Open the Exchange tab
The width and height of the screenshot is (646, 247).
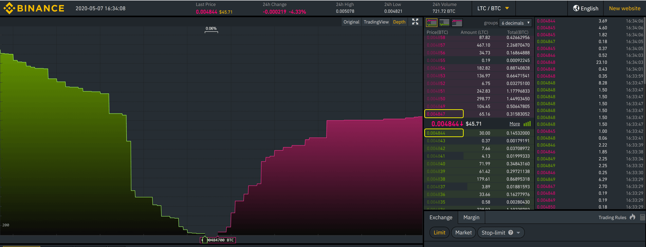point(441,218)
